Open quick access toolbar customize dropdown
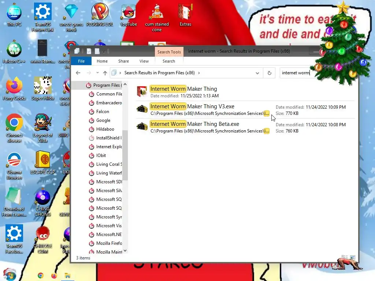 104,52
